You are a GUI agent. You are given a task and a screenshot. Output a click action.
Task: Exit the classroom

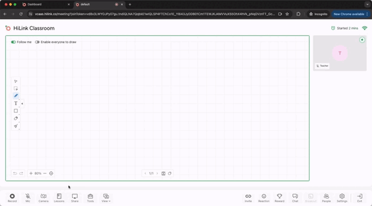pyautogui.click(x=360, y=198)
